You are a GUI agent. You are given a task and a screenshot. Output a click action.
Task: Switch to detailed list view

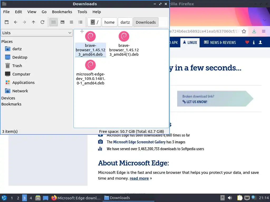coord(80,22)
